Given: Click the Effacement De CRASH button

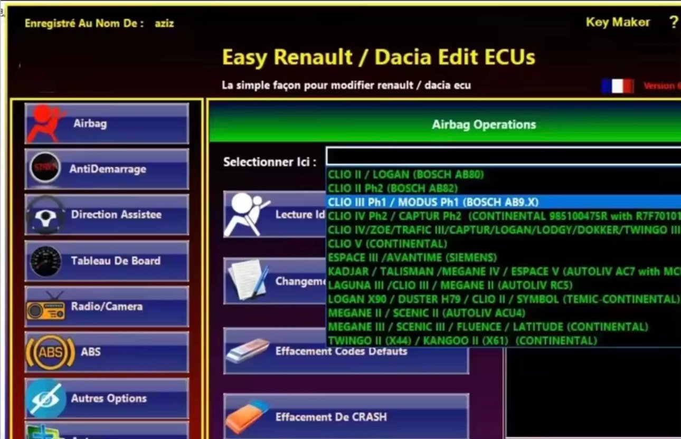Looking at the screenshot, I should click(346, 417).
